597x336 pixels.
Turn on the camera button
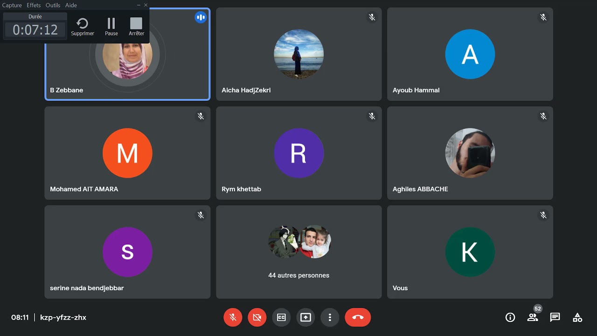(x=257, y=317)
